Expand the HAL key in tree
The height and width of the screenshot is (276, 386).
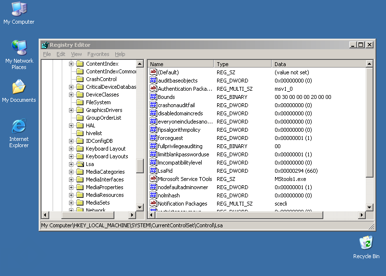point(71,125)
